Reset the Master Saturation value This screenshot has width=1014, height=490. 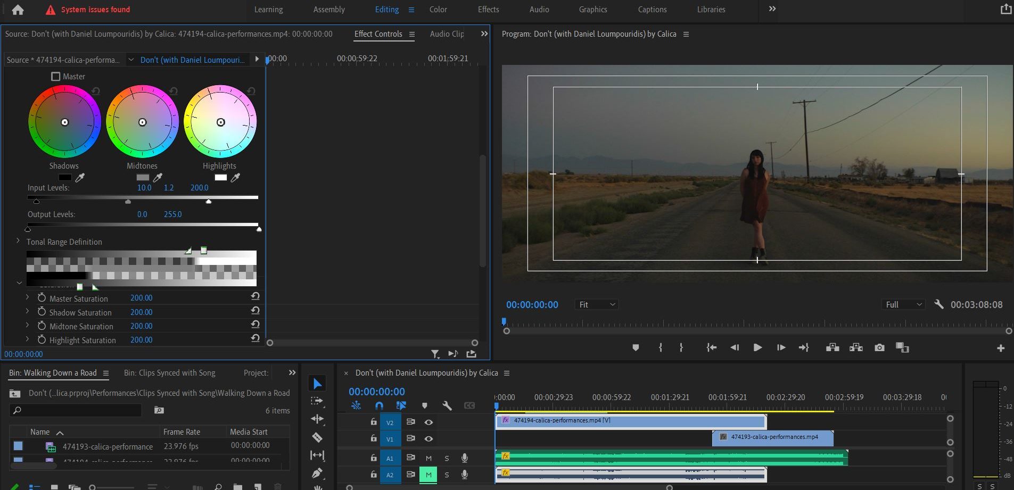tap(255, 296)
